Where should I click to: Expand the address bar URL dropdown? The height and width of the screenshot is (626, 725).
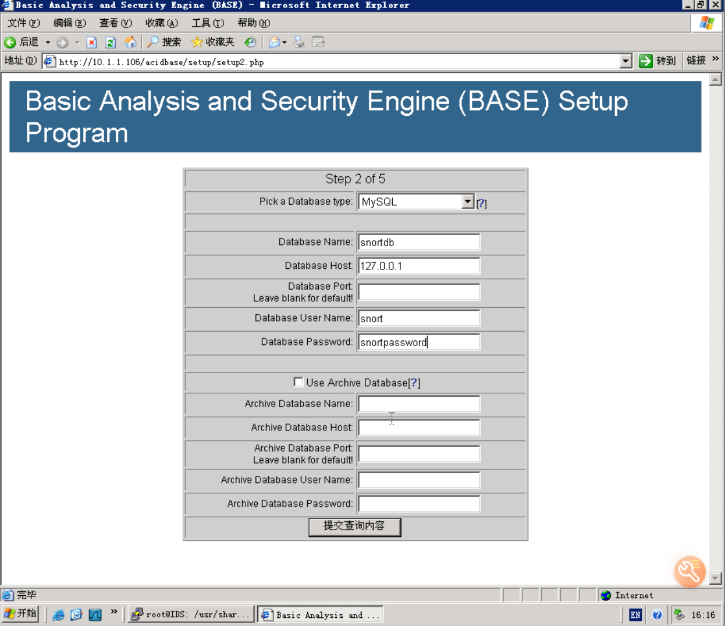[626, 61]
